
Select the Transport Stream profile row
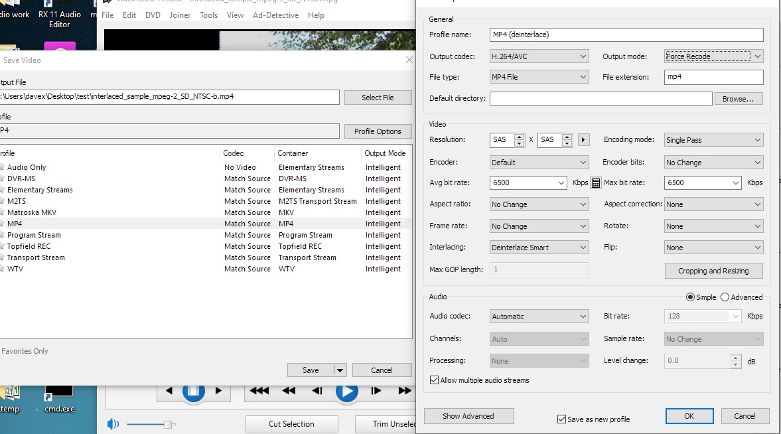(205, 257)
